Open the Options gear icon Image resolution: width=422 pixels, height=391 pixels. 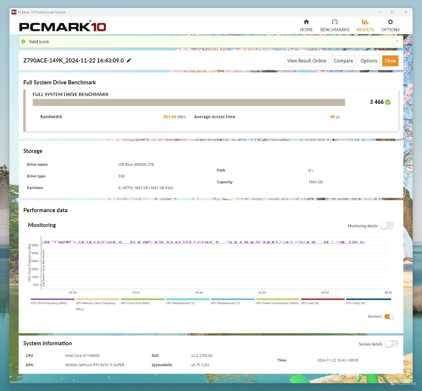[x=390, y=22]
